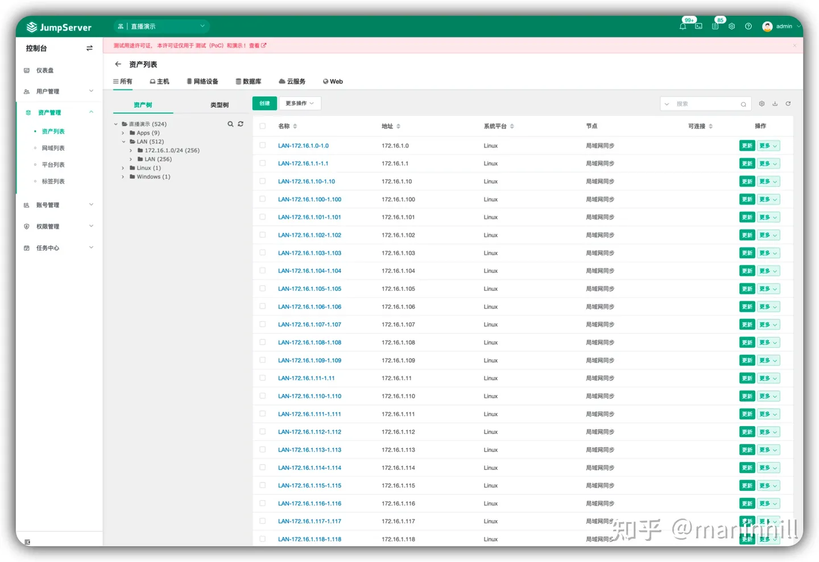Click into the asset search field
819x562 pixels.
pyautogui.click(x=705, y=104)
